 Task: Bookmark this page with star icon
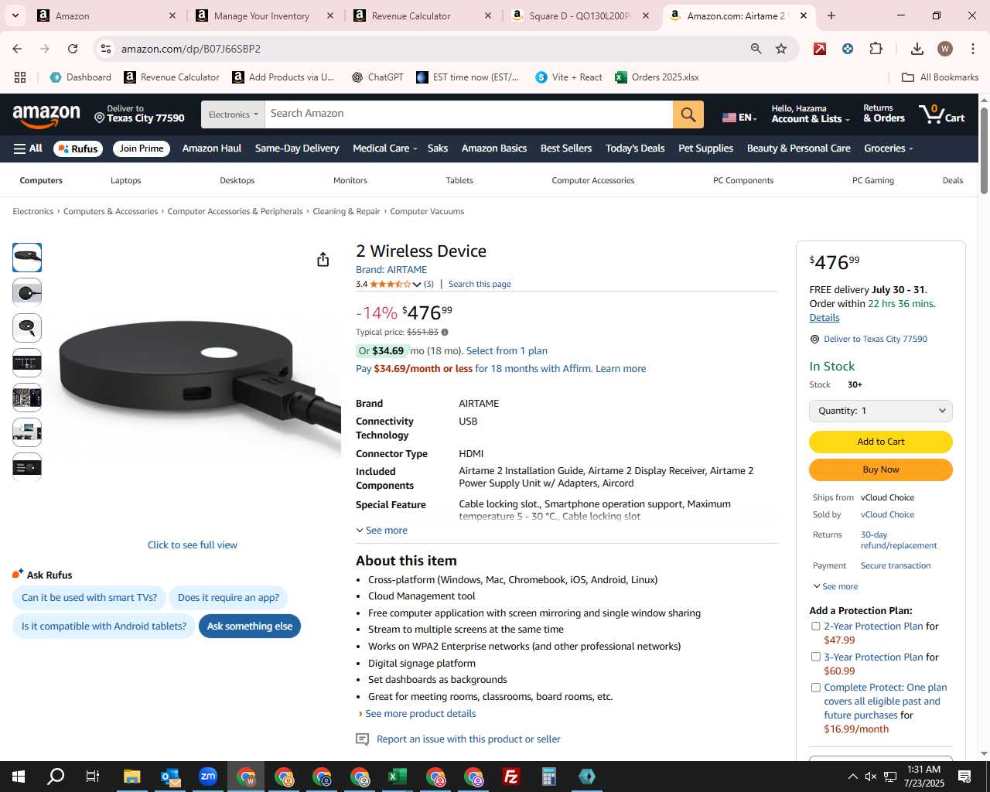781,49
